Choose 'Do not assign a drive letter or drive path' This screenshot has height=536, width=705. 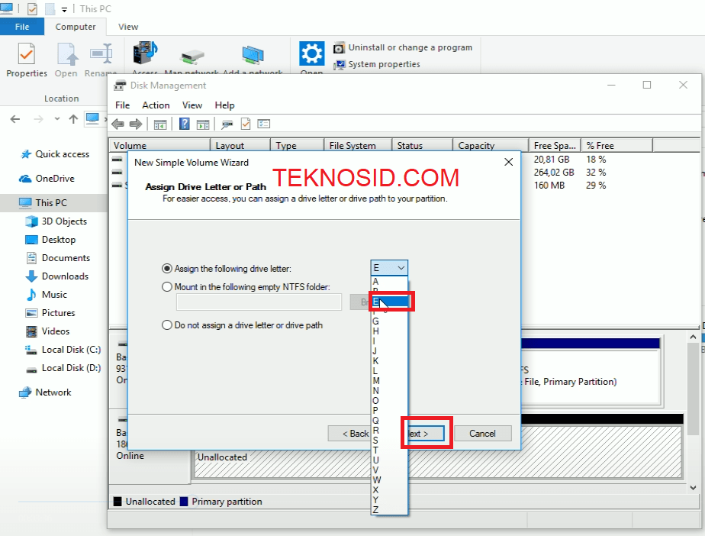(x=167, y=325)
